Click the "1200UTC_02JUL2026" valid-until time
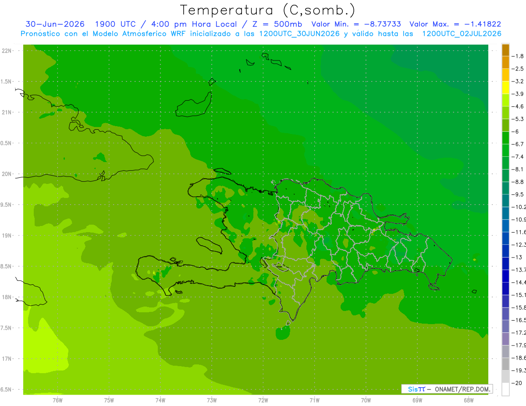The image size is (526, 406). pyautogui.click(x=462, y=34)
